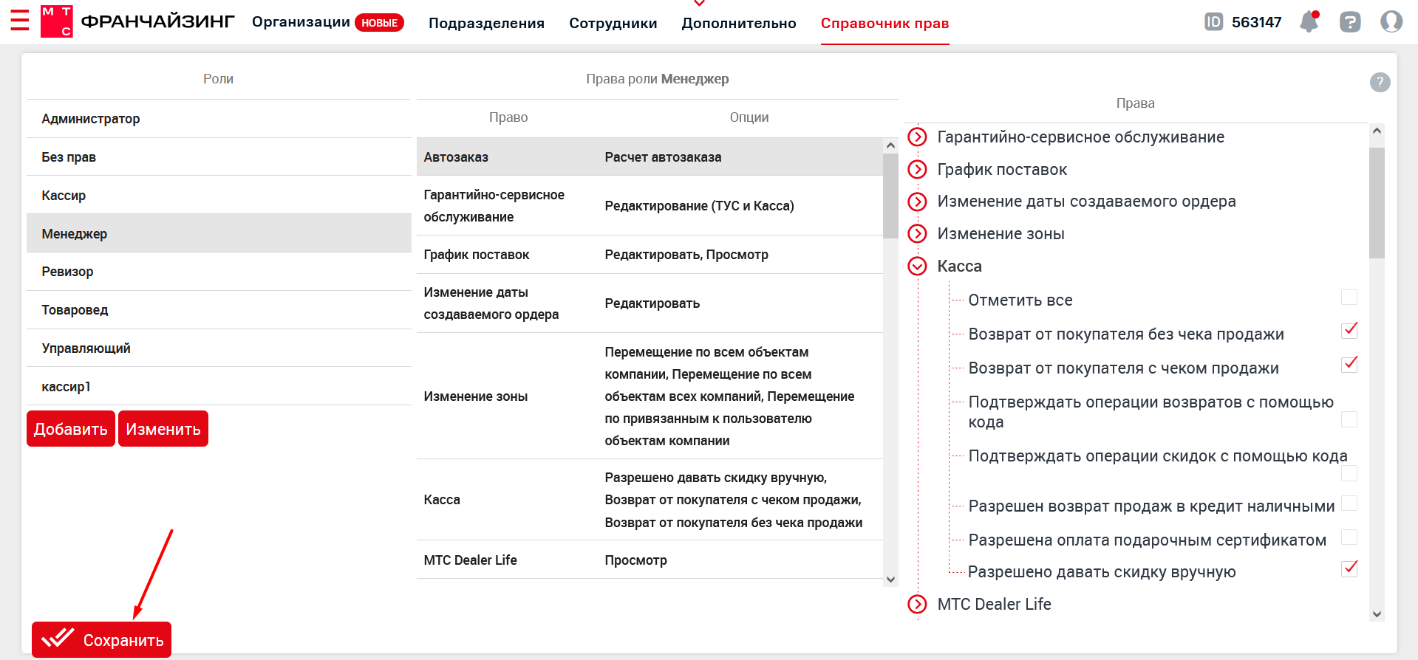Check Подтверждать операции скидок с помощью кода

coord(1349,473)
